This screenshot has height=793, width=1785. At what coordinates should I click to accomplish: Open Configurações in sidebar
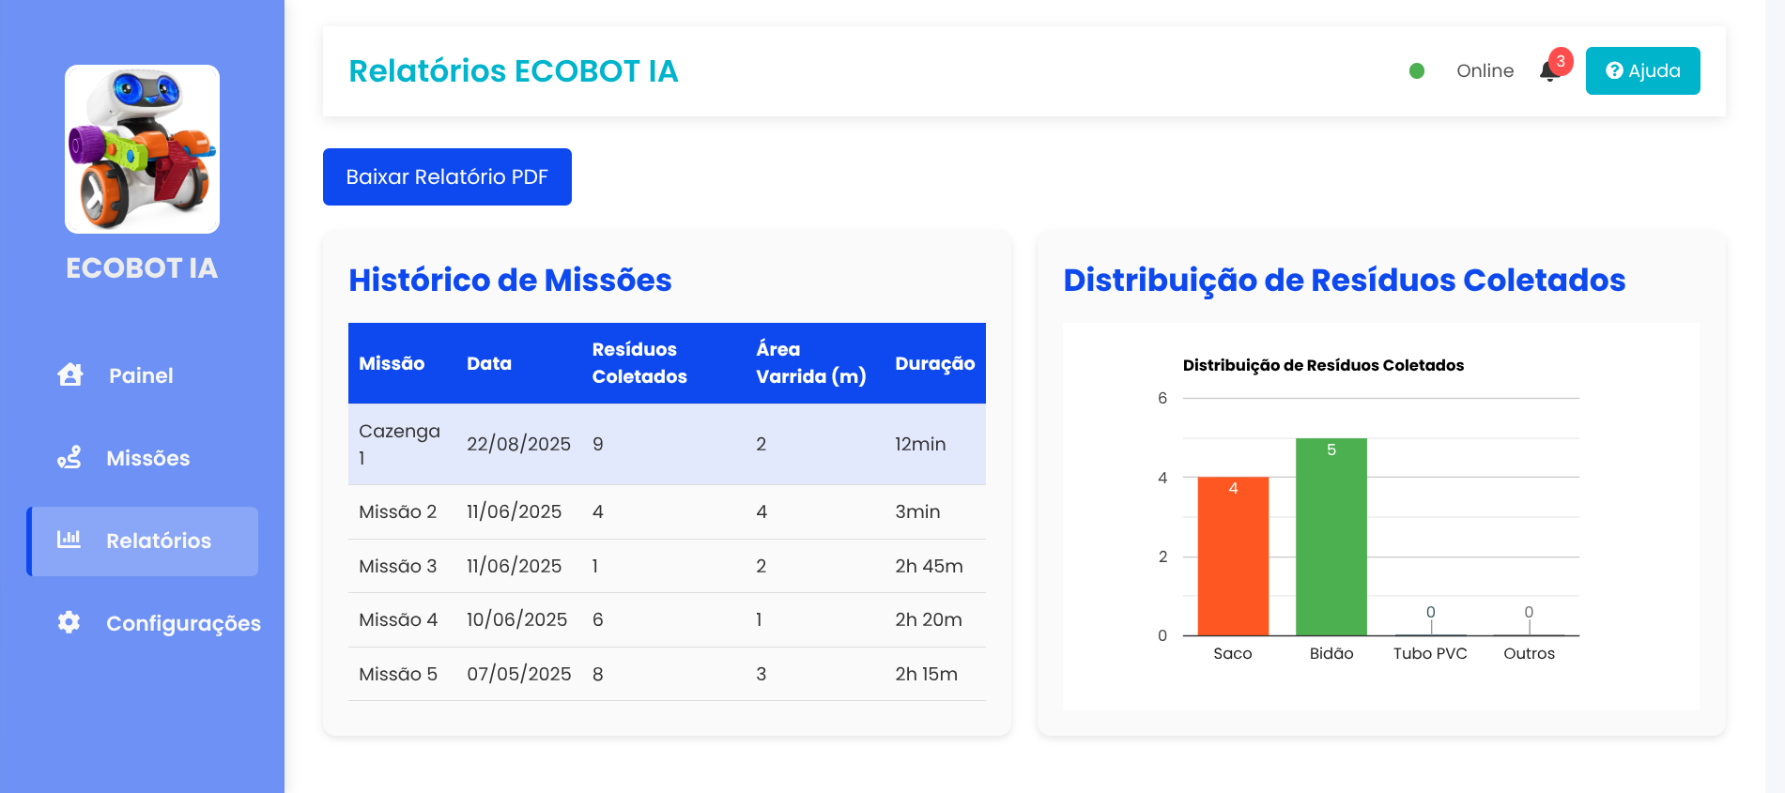pyautogui.click(x=143, y=623)
